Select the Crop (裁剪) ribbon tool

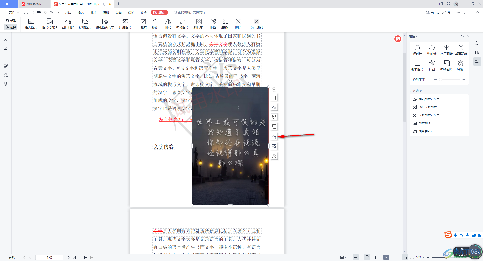[x=144, y=24]
